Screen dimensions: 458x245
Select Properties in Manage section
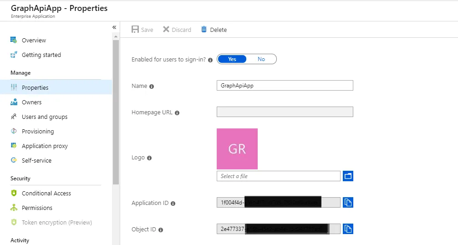pos(56,87)
